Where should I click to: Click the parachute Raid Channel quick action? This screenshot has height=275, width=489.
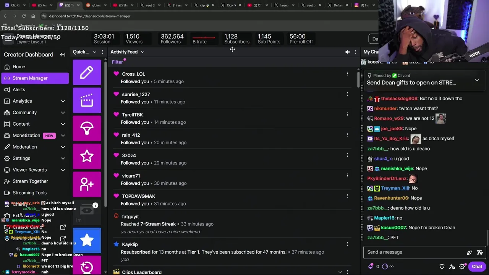87,128
